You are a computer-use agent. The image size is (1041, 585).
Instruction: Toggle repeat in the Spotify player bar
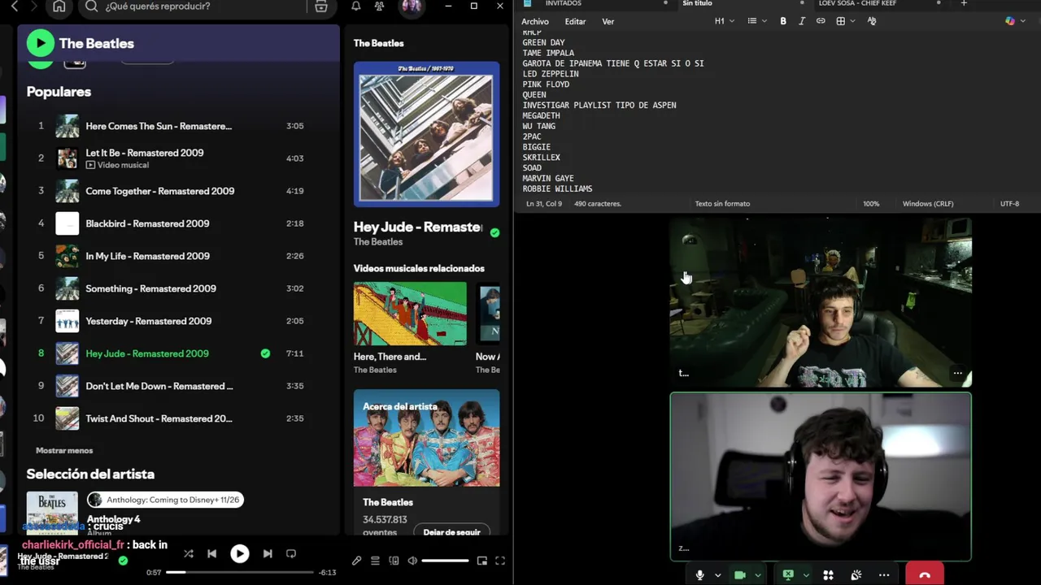coord(291,553)
